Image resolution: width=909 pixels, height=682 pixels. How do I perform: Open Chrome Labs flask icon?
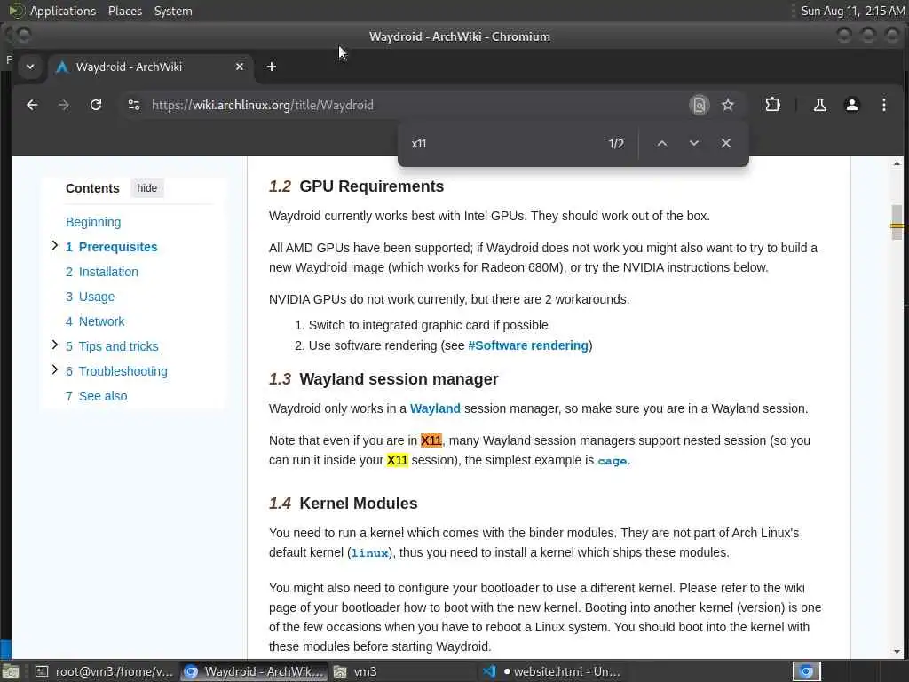819,105
